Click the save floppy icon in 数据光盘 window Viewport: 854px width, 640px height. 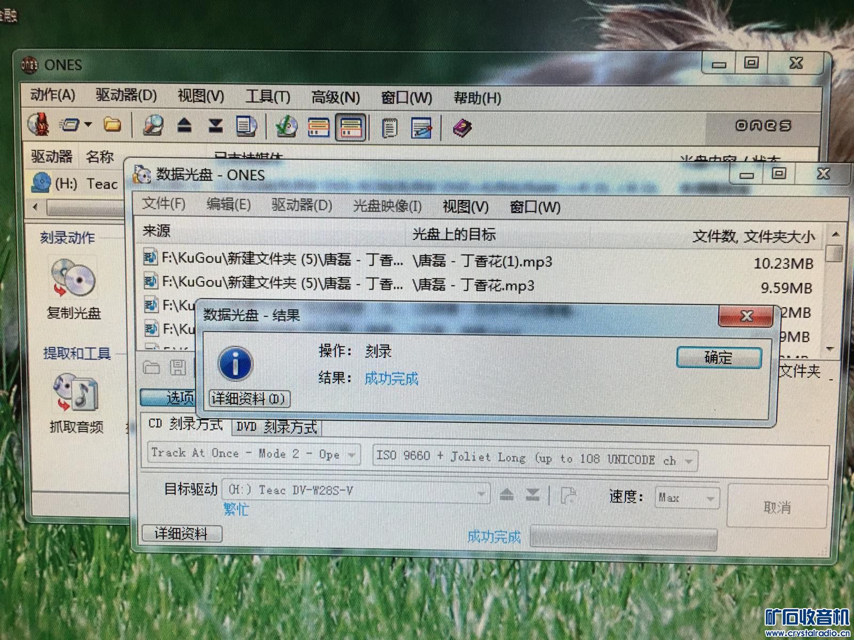(178, 367)
